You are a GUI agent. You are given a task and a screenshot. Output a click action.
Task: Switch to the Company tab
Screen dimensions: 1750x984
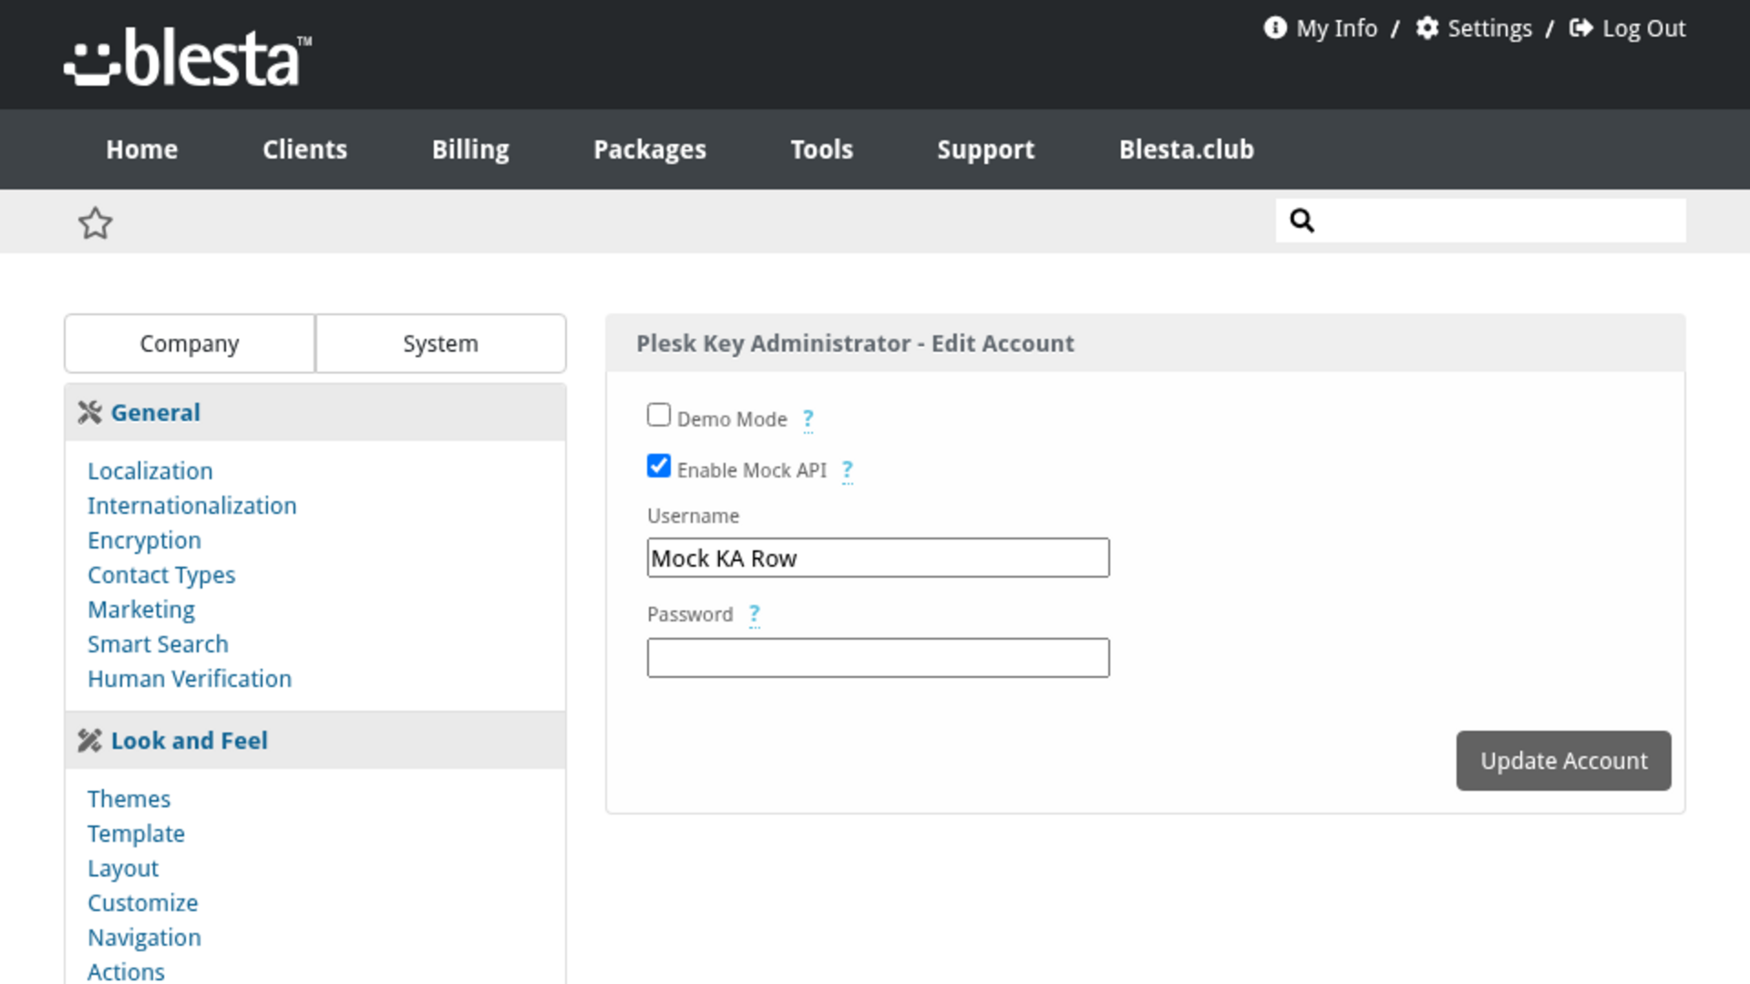click(x=190, y=343)
